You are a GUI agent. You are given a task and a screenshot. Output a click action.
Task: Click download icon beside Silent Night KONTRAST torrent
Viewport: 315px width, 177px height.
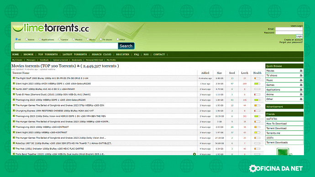coord(14,132)
